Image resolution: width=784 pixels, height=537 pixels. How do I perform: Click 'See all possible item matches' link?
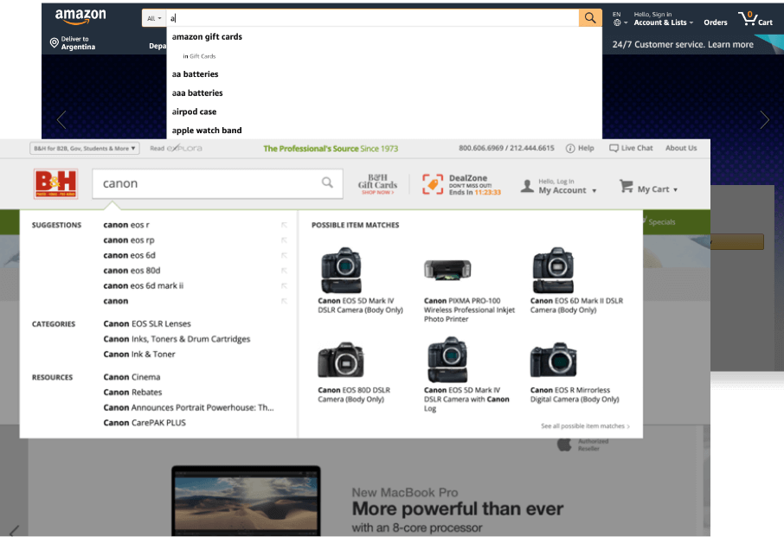coord(585,426)
